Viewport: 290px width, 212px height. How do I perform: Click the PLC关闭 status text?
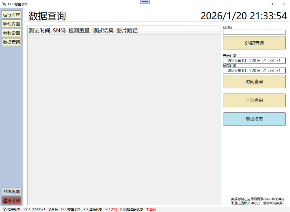(111, 209)
